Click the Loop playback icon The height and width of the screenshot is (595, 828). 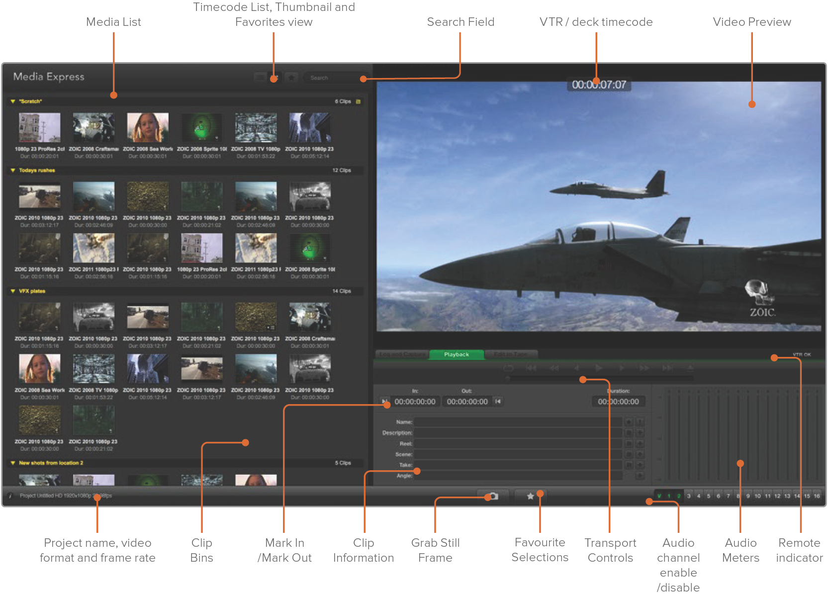(508, 368)
